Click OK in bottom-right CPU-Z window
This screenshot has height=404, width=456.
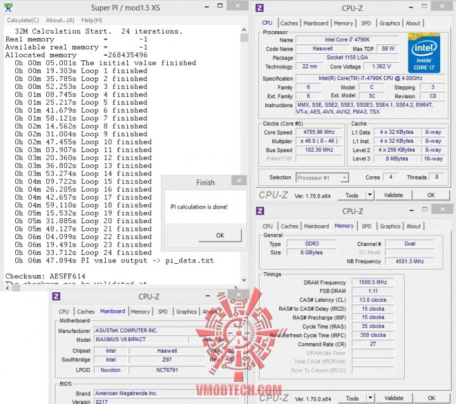(431, 398)
